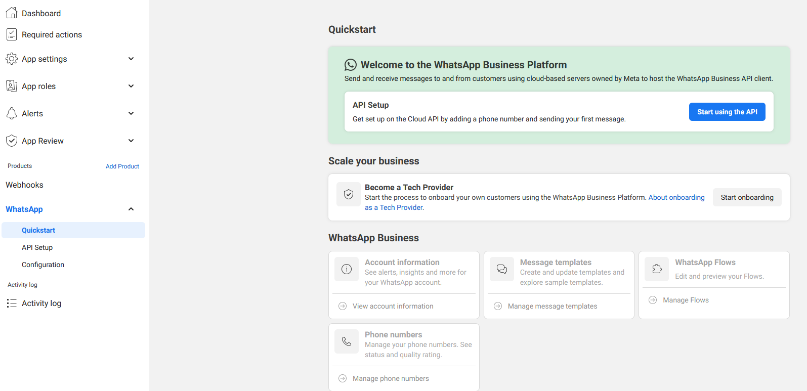Viewport: 807px width, 391px height.
Task: Click the 'API Setup' card heading
Action: [371, 105]
